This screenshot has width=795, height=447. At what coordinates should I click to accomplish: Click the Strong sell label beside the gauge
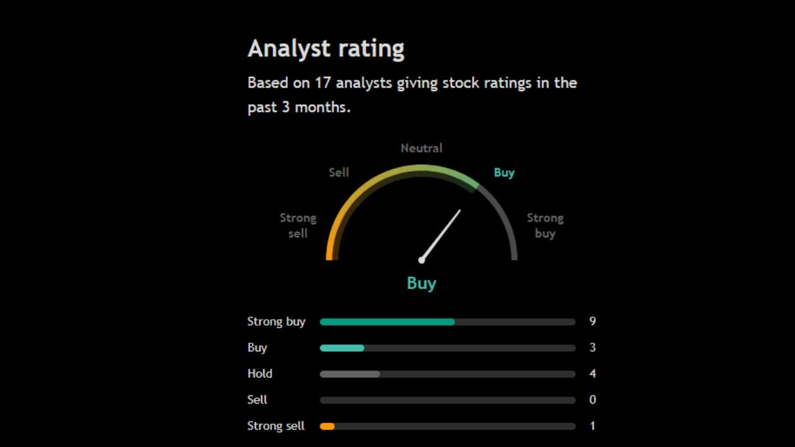tap(298, 225)
